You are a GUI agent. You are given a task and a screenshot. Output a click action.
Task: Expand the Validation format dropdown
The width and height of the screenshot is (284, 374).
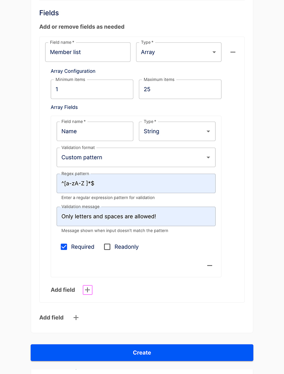tap(136, 157)
